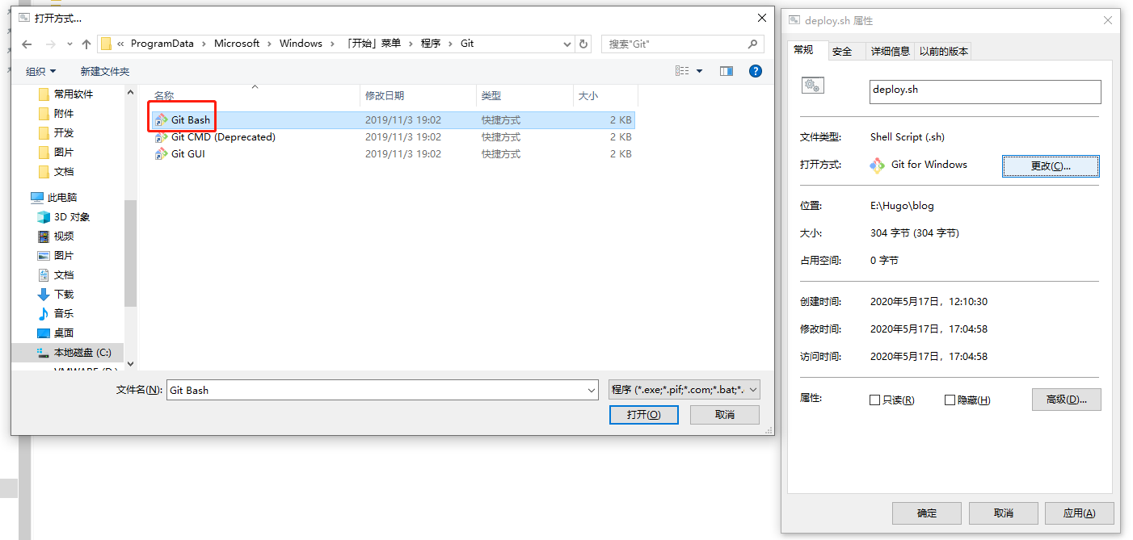Cancel the Open With dialog
This screenshot has height=540, width=1133.
click(725, 414)
